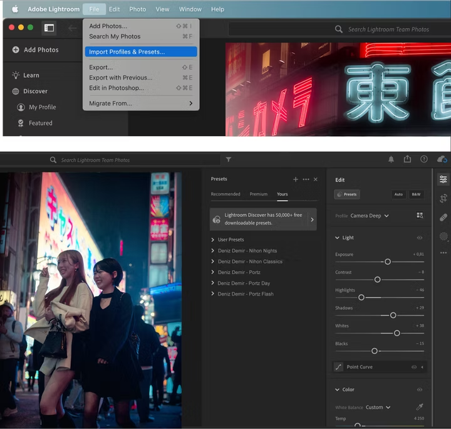
Task: Adjust the Shadows slider handle
Action: click(393, 315)
